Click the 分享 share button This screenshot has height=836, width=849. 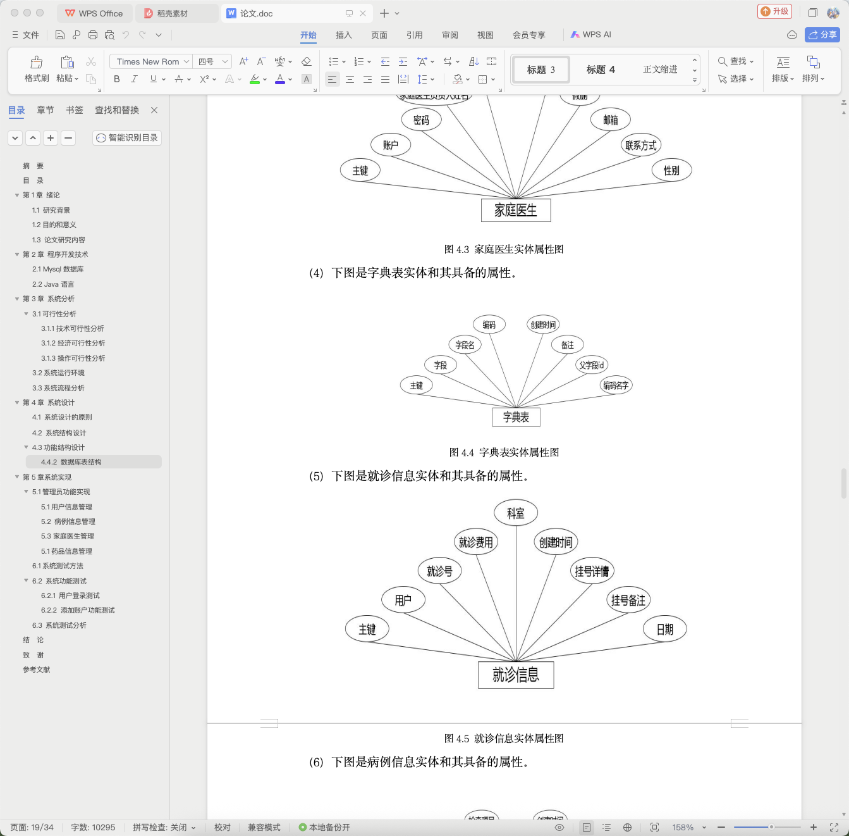pos(822,35)
